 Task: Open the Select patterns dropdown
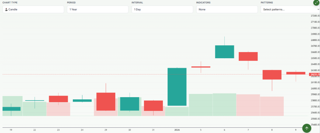[290, 9]
